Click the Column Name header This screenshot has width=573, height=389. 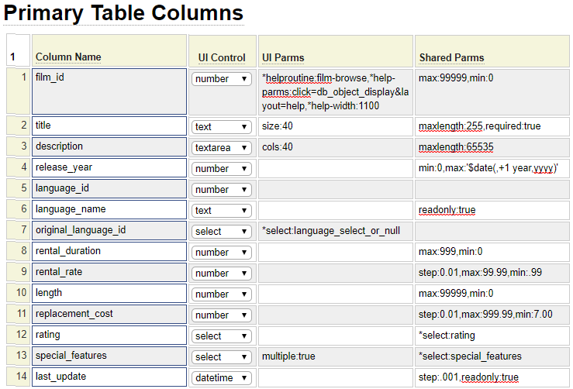68,57
